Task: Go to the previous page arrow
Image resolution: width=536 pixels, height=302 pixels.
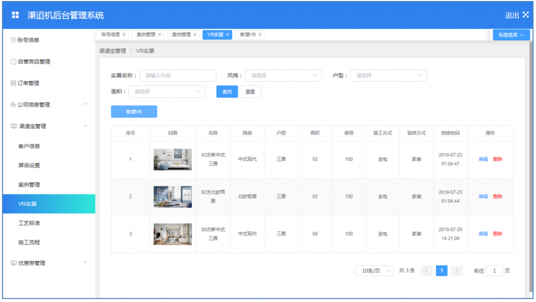Action: click(426, 271)
